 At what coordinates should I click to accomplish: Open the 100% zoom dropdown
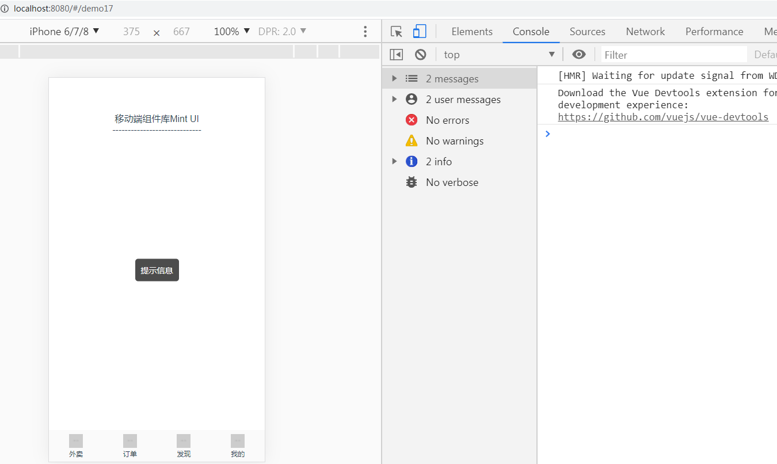(x=232, y=32)
